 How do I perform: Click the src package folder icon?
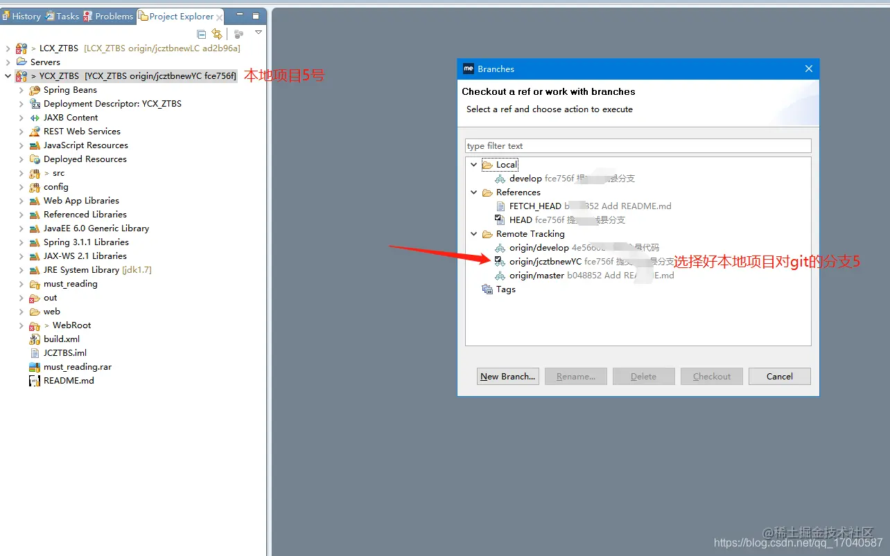(35, 173)
